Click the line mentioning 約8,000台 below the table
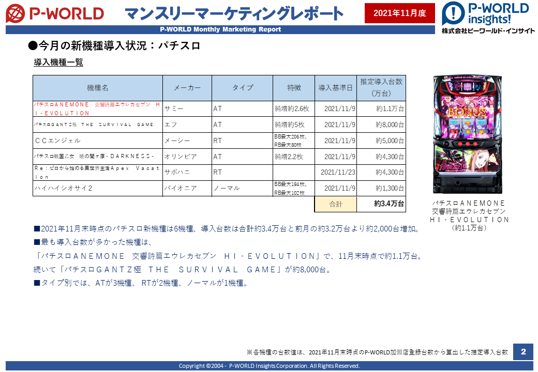 pyautogui.click(x=183, y=270)
